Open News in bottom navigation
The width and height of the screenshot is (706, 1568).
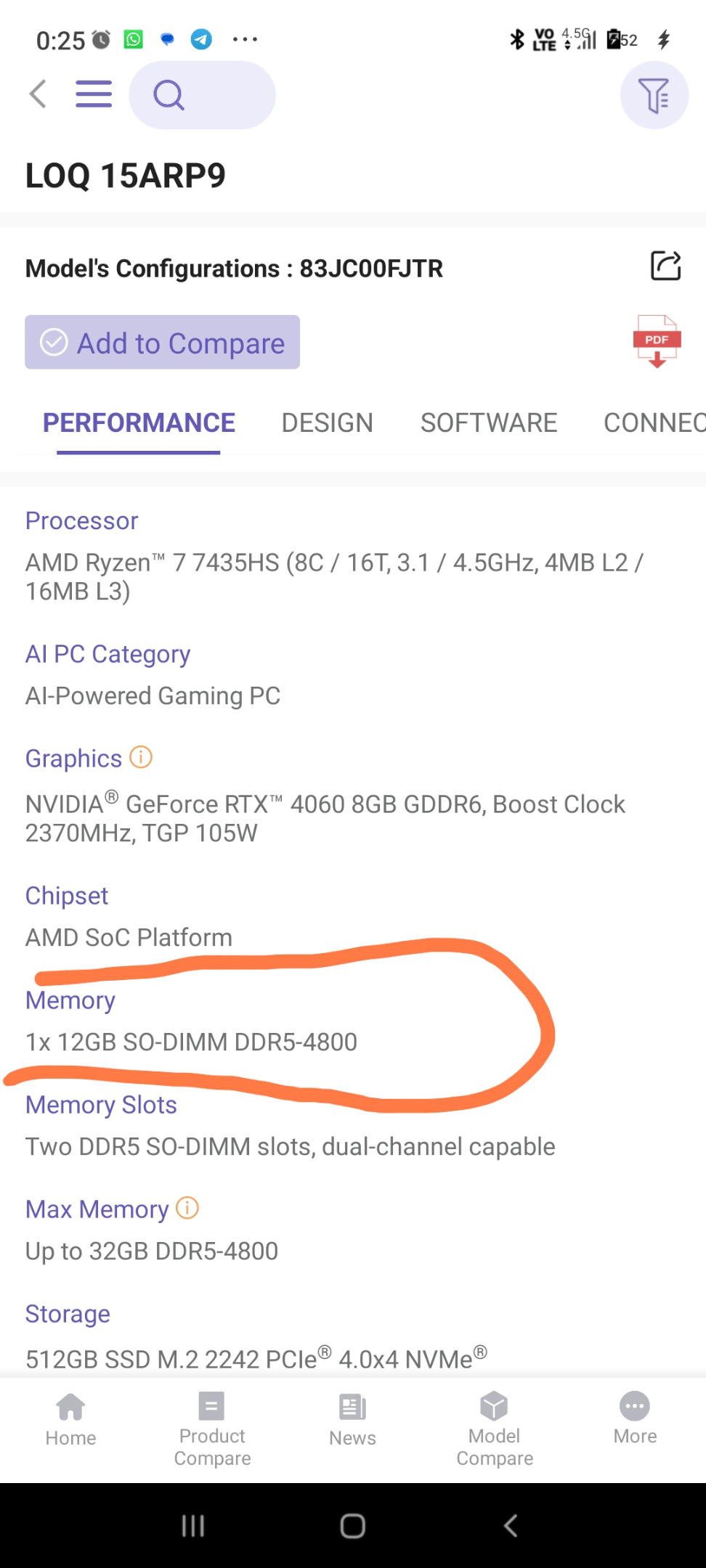pos(352,1421)
